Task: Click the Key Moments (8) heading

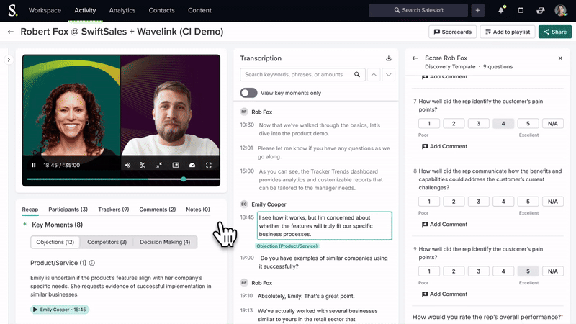Action: (57, 225)
